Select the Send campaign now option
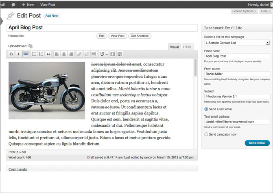 tap(206, 134)
